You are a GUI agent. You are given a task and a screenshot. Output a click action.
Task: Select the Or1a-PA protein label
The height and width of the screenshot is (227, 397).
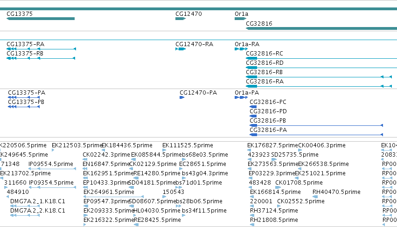pos(247,93)
